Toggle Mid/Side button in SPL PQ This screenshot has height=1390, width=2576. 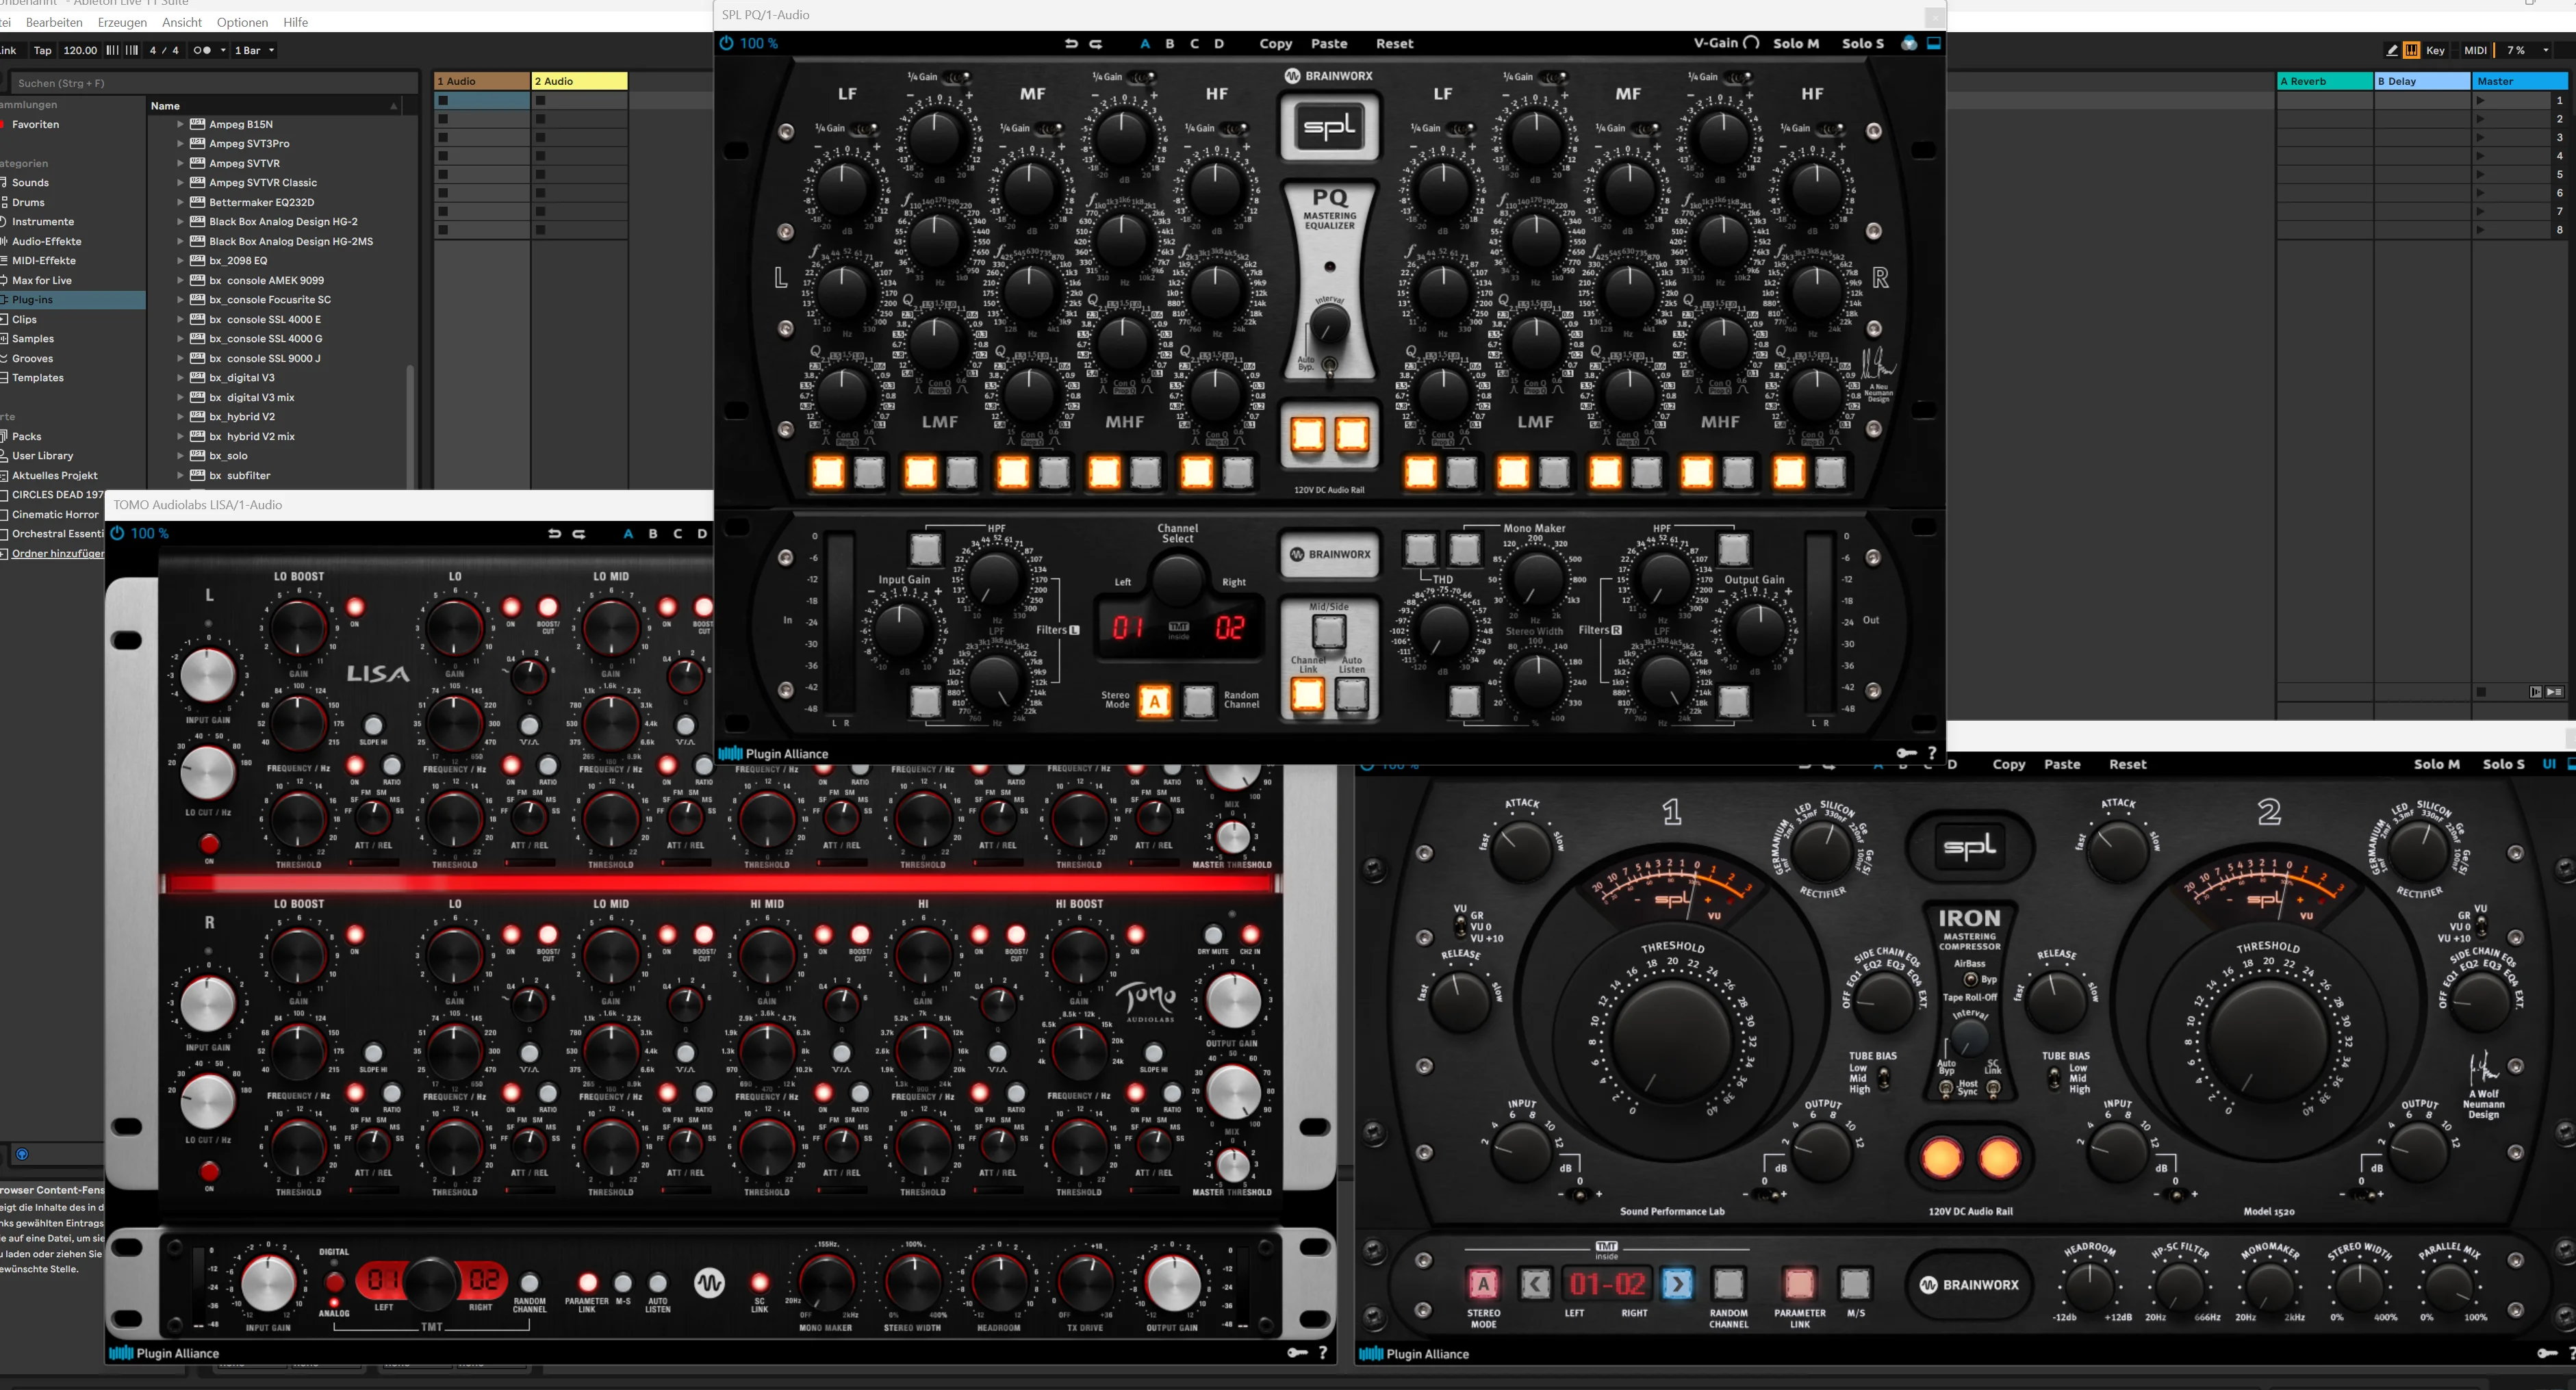tap(1329, 631)
